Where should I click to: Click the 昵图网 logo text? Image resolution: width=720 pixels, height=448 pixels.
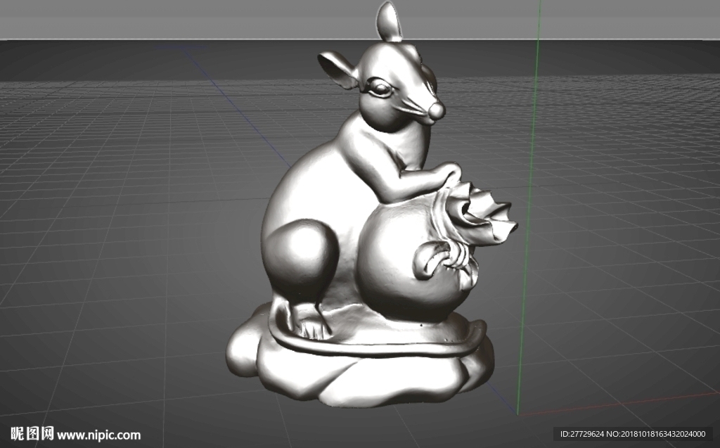[32, 434]
